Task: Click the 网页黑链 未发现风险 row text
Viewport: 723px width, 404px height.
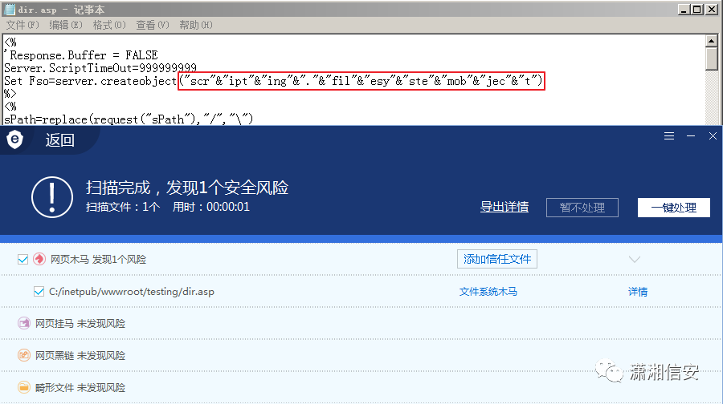Action: tap(80, 356)
